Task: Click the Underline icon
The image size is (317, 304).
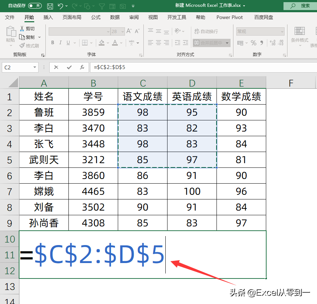Action: [68, 42]
